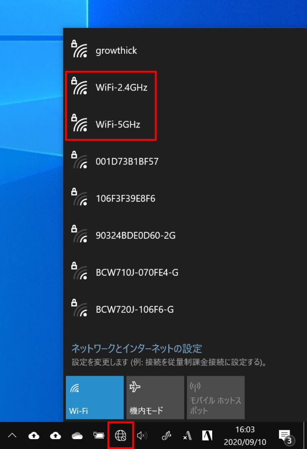Open the battery power tray icon

99,436
